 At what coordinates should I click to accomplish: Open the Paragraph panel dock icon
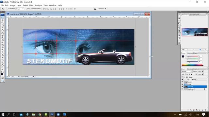click(x=179, y=38)
